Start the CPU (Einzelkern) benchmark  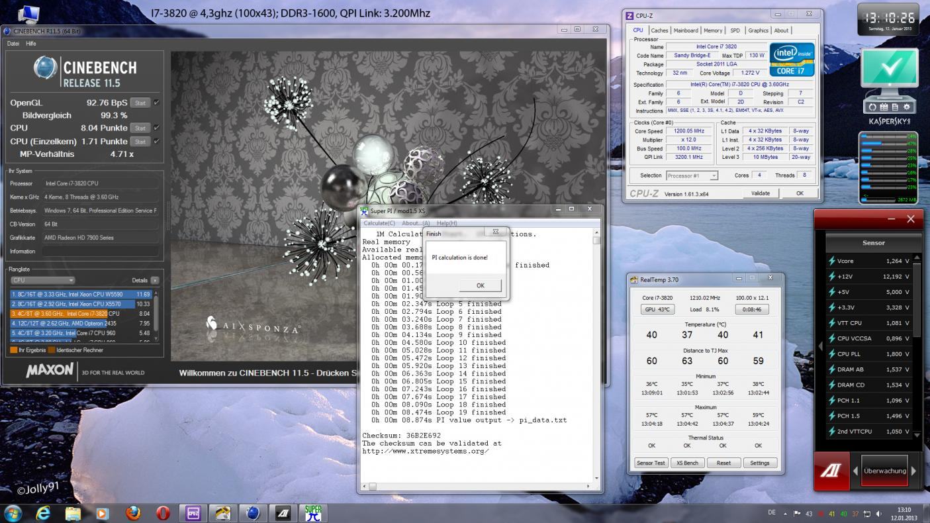click(140, 141)
